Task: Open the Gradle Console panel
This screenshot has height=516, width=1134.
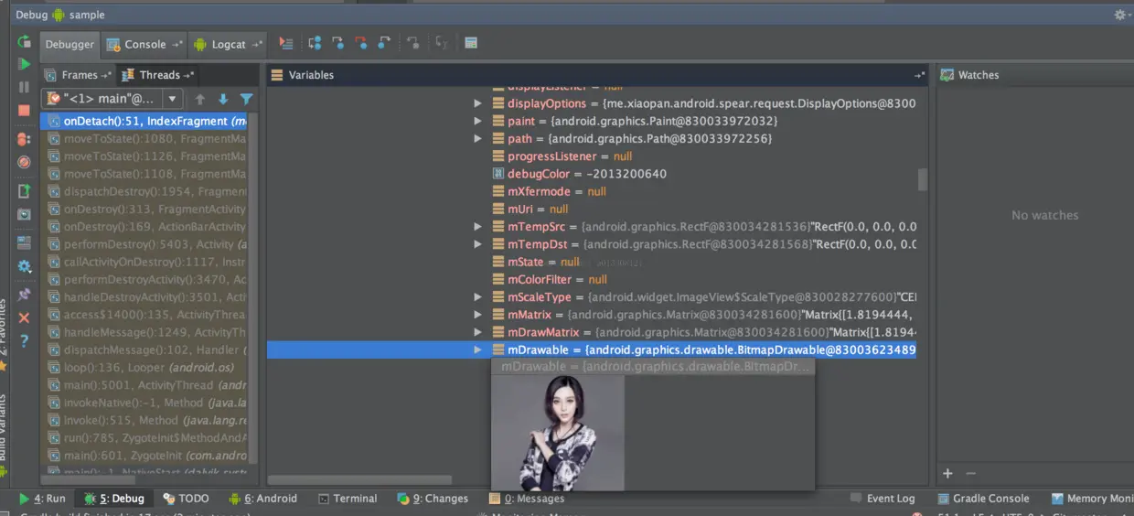Action: pos(983,499)
